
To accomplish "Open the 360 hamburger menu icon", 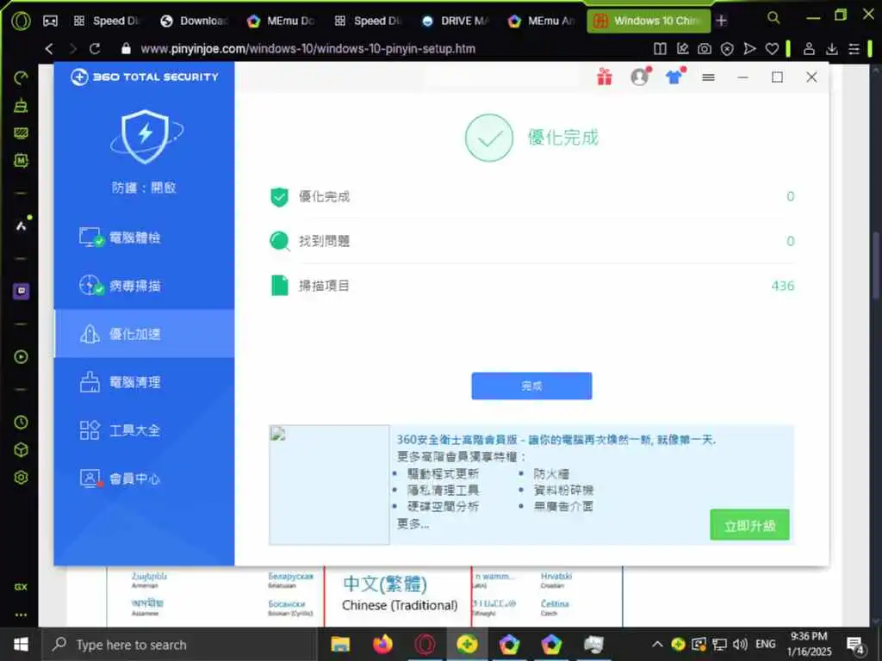I will (x=708, y=77).
